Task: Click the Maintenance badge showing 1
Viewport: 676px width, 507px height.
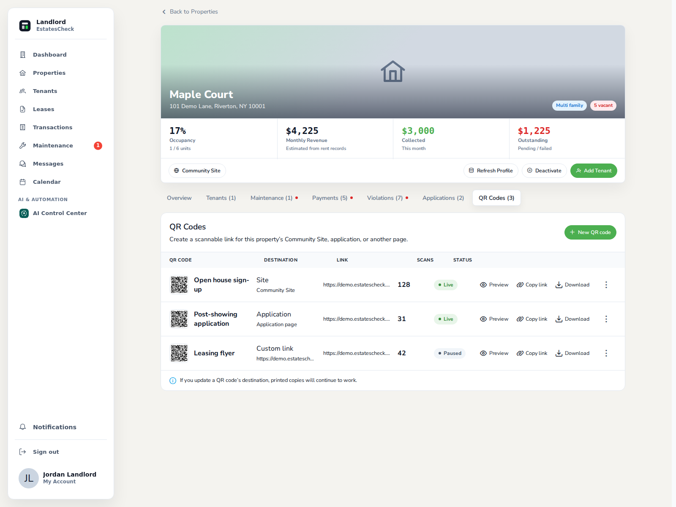Action: pyautogui.click(x=98, y=145)
